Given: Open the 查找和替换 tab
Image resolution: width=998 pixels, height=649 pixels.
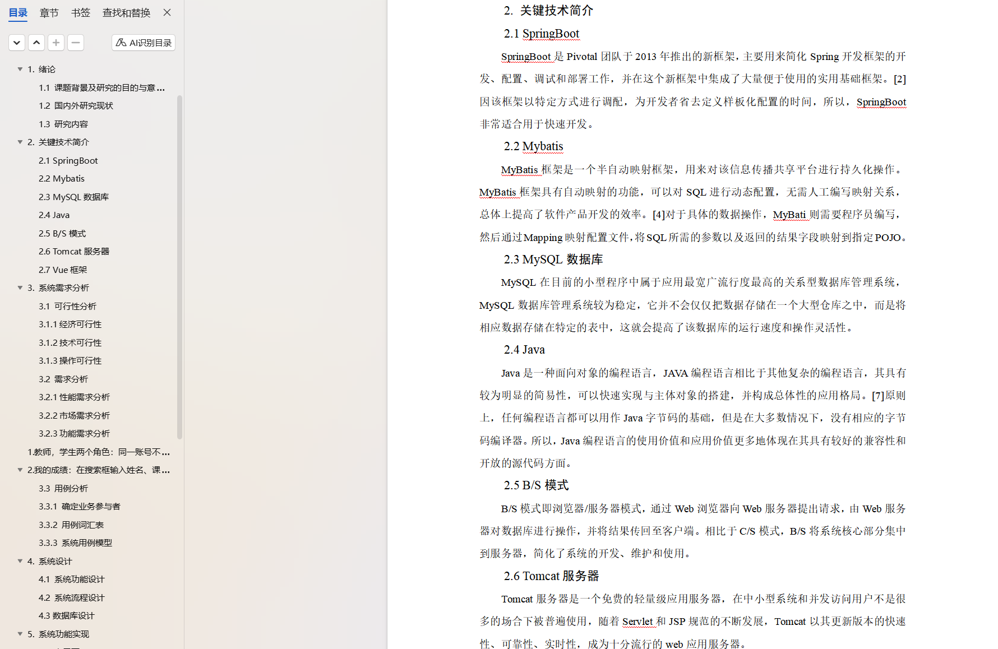Looking at the screenshot, I should [x=127, y=13].
